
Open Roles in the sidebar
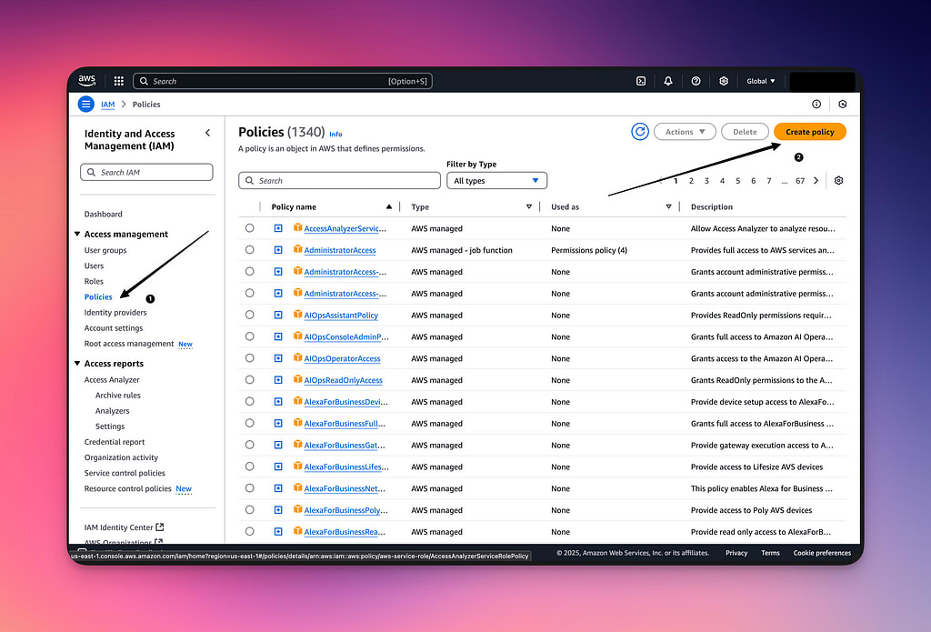pyautogui.click(x=94, y=281)
